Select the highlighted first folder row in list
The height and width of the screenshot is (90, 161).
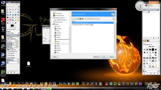[93, 23]
